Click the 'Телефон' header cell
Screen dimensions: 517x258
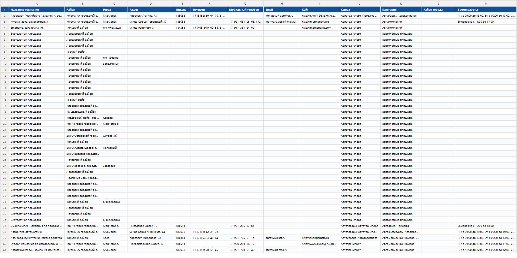(209, 9)
